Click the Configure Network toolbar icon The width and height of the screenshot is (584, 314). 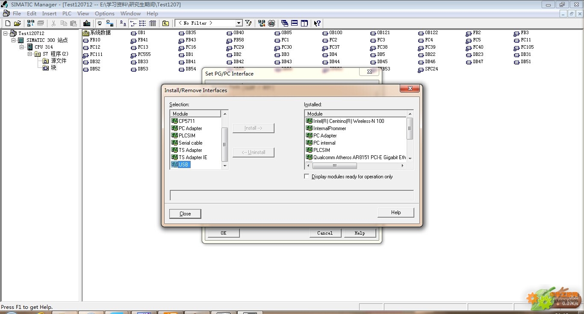(261, 23)
